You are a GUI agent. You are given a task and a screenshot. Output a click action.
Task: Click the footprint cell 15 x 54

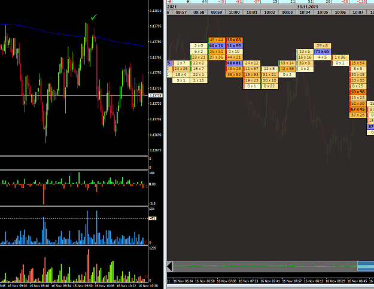pyautogui.click(x=357, y=63)
